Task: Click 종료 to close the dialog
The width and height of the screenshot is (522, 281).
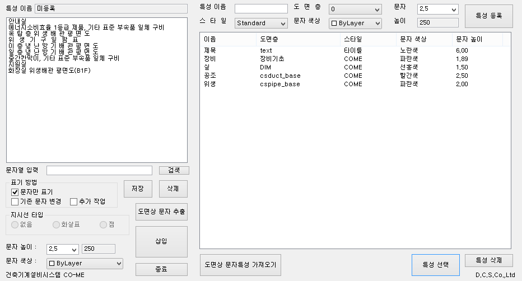Action: [161, 269]
